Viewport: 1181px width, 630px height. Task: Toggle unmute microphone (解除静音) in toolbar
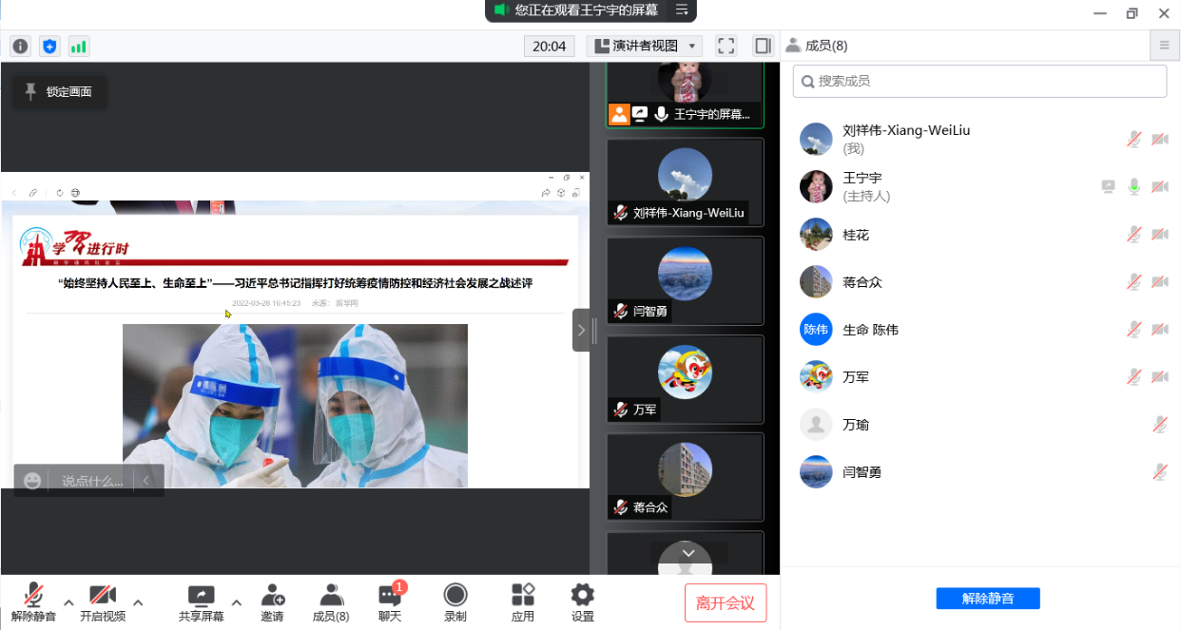[33, 602]
